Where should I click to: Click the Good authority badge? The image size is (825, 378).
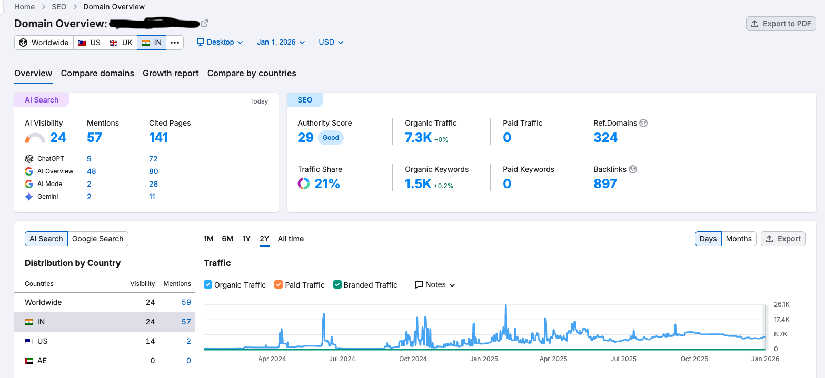point(331,138)
